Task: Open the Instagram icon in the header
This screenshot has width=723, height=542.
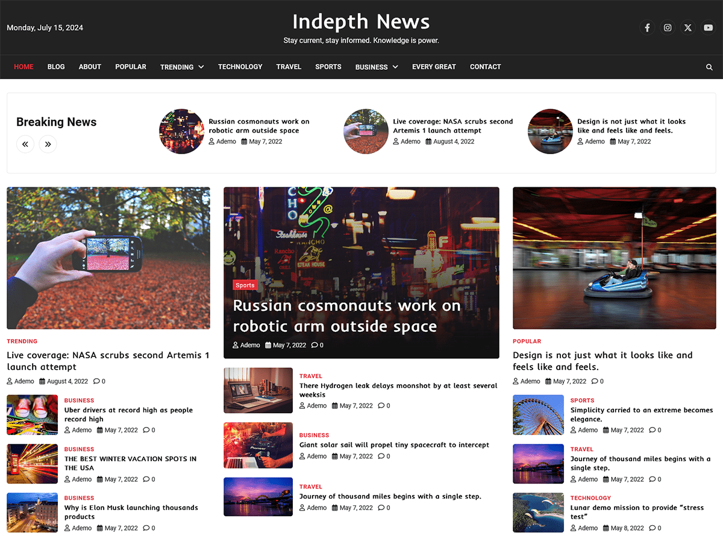Action: coord(668,27)
